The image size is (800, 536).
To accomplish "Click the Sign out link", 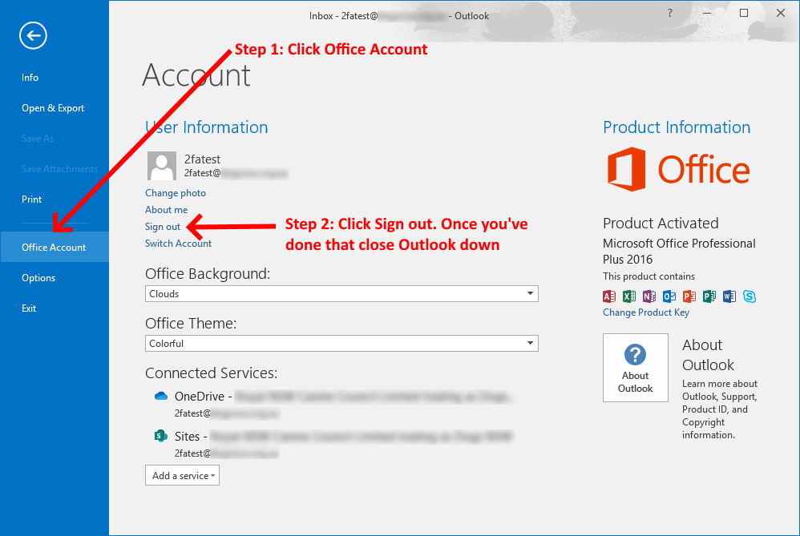I will click(x=163, y=227).
